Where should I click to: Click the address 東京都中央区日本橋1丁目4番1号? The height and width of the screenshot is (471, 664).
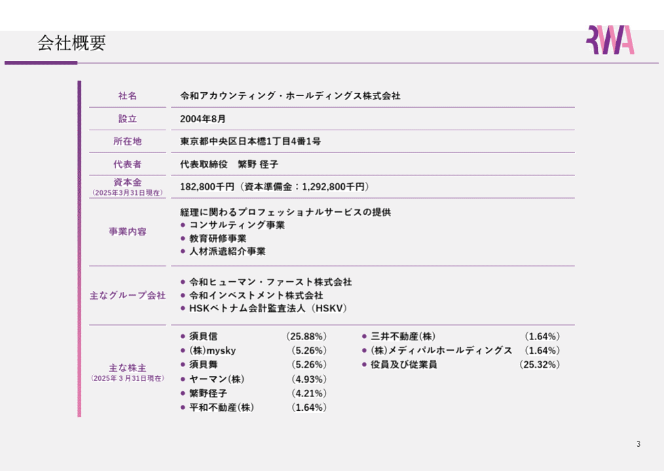click(x=249, y=141)
